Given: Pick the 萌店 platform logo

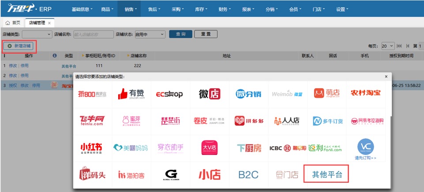Looking at the screenshot, I should click(x=326, y=93).
